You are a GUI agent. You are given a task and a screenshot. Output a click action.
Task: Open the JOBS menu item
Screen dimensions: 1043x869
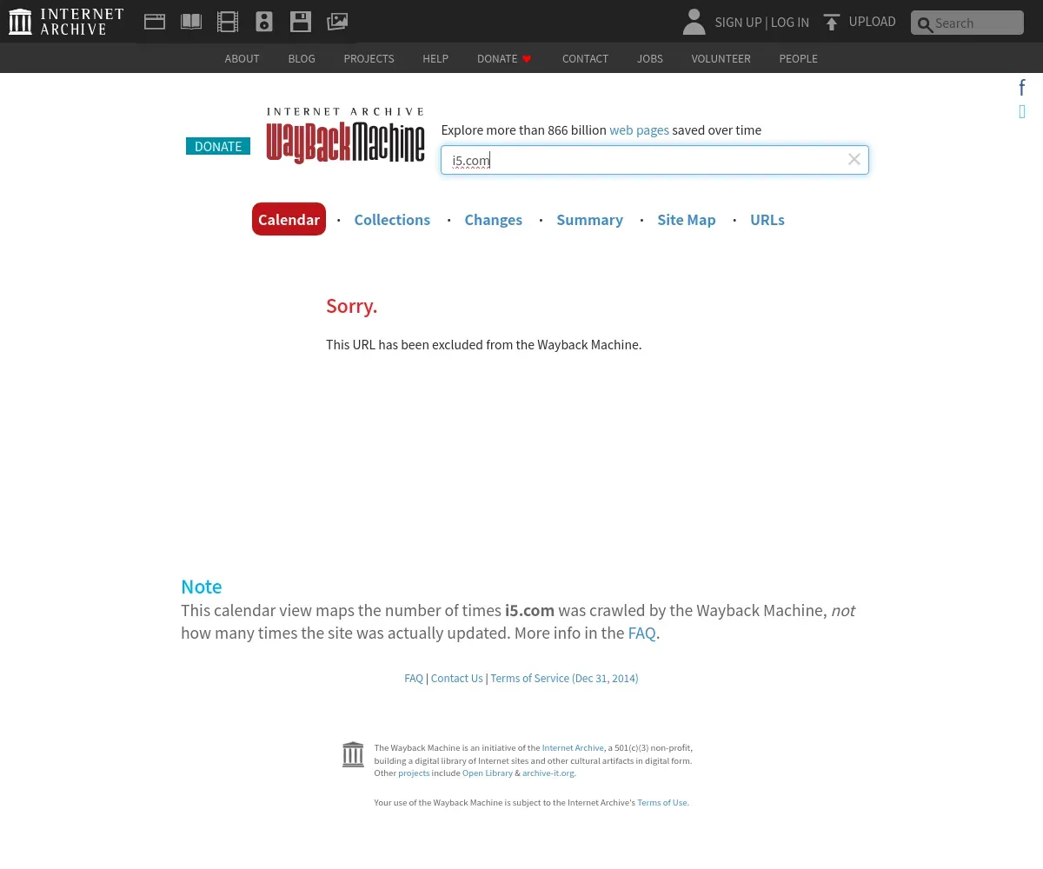point(650,58)
